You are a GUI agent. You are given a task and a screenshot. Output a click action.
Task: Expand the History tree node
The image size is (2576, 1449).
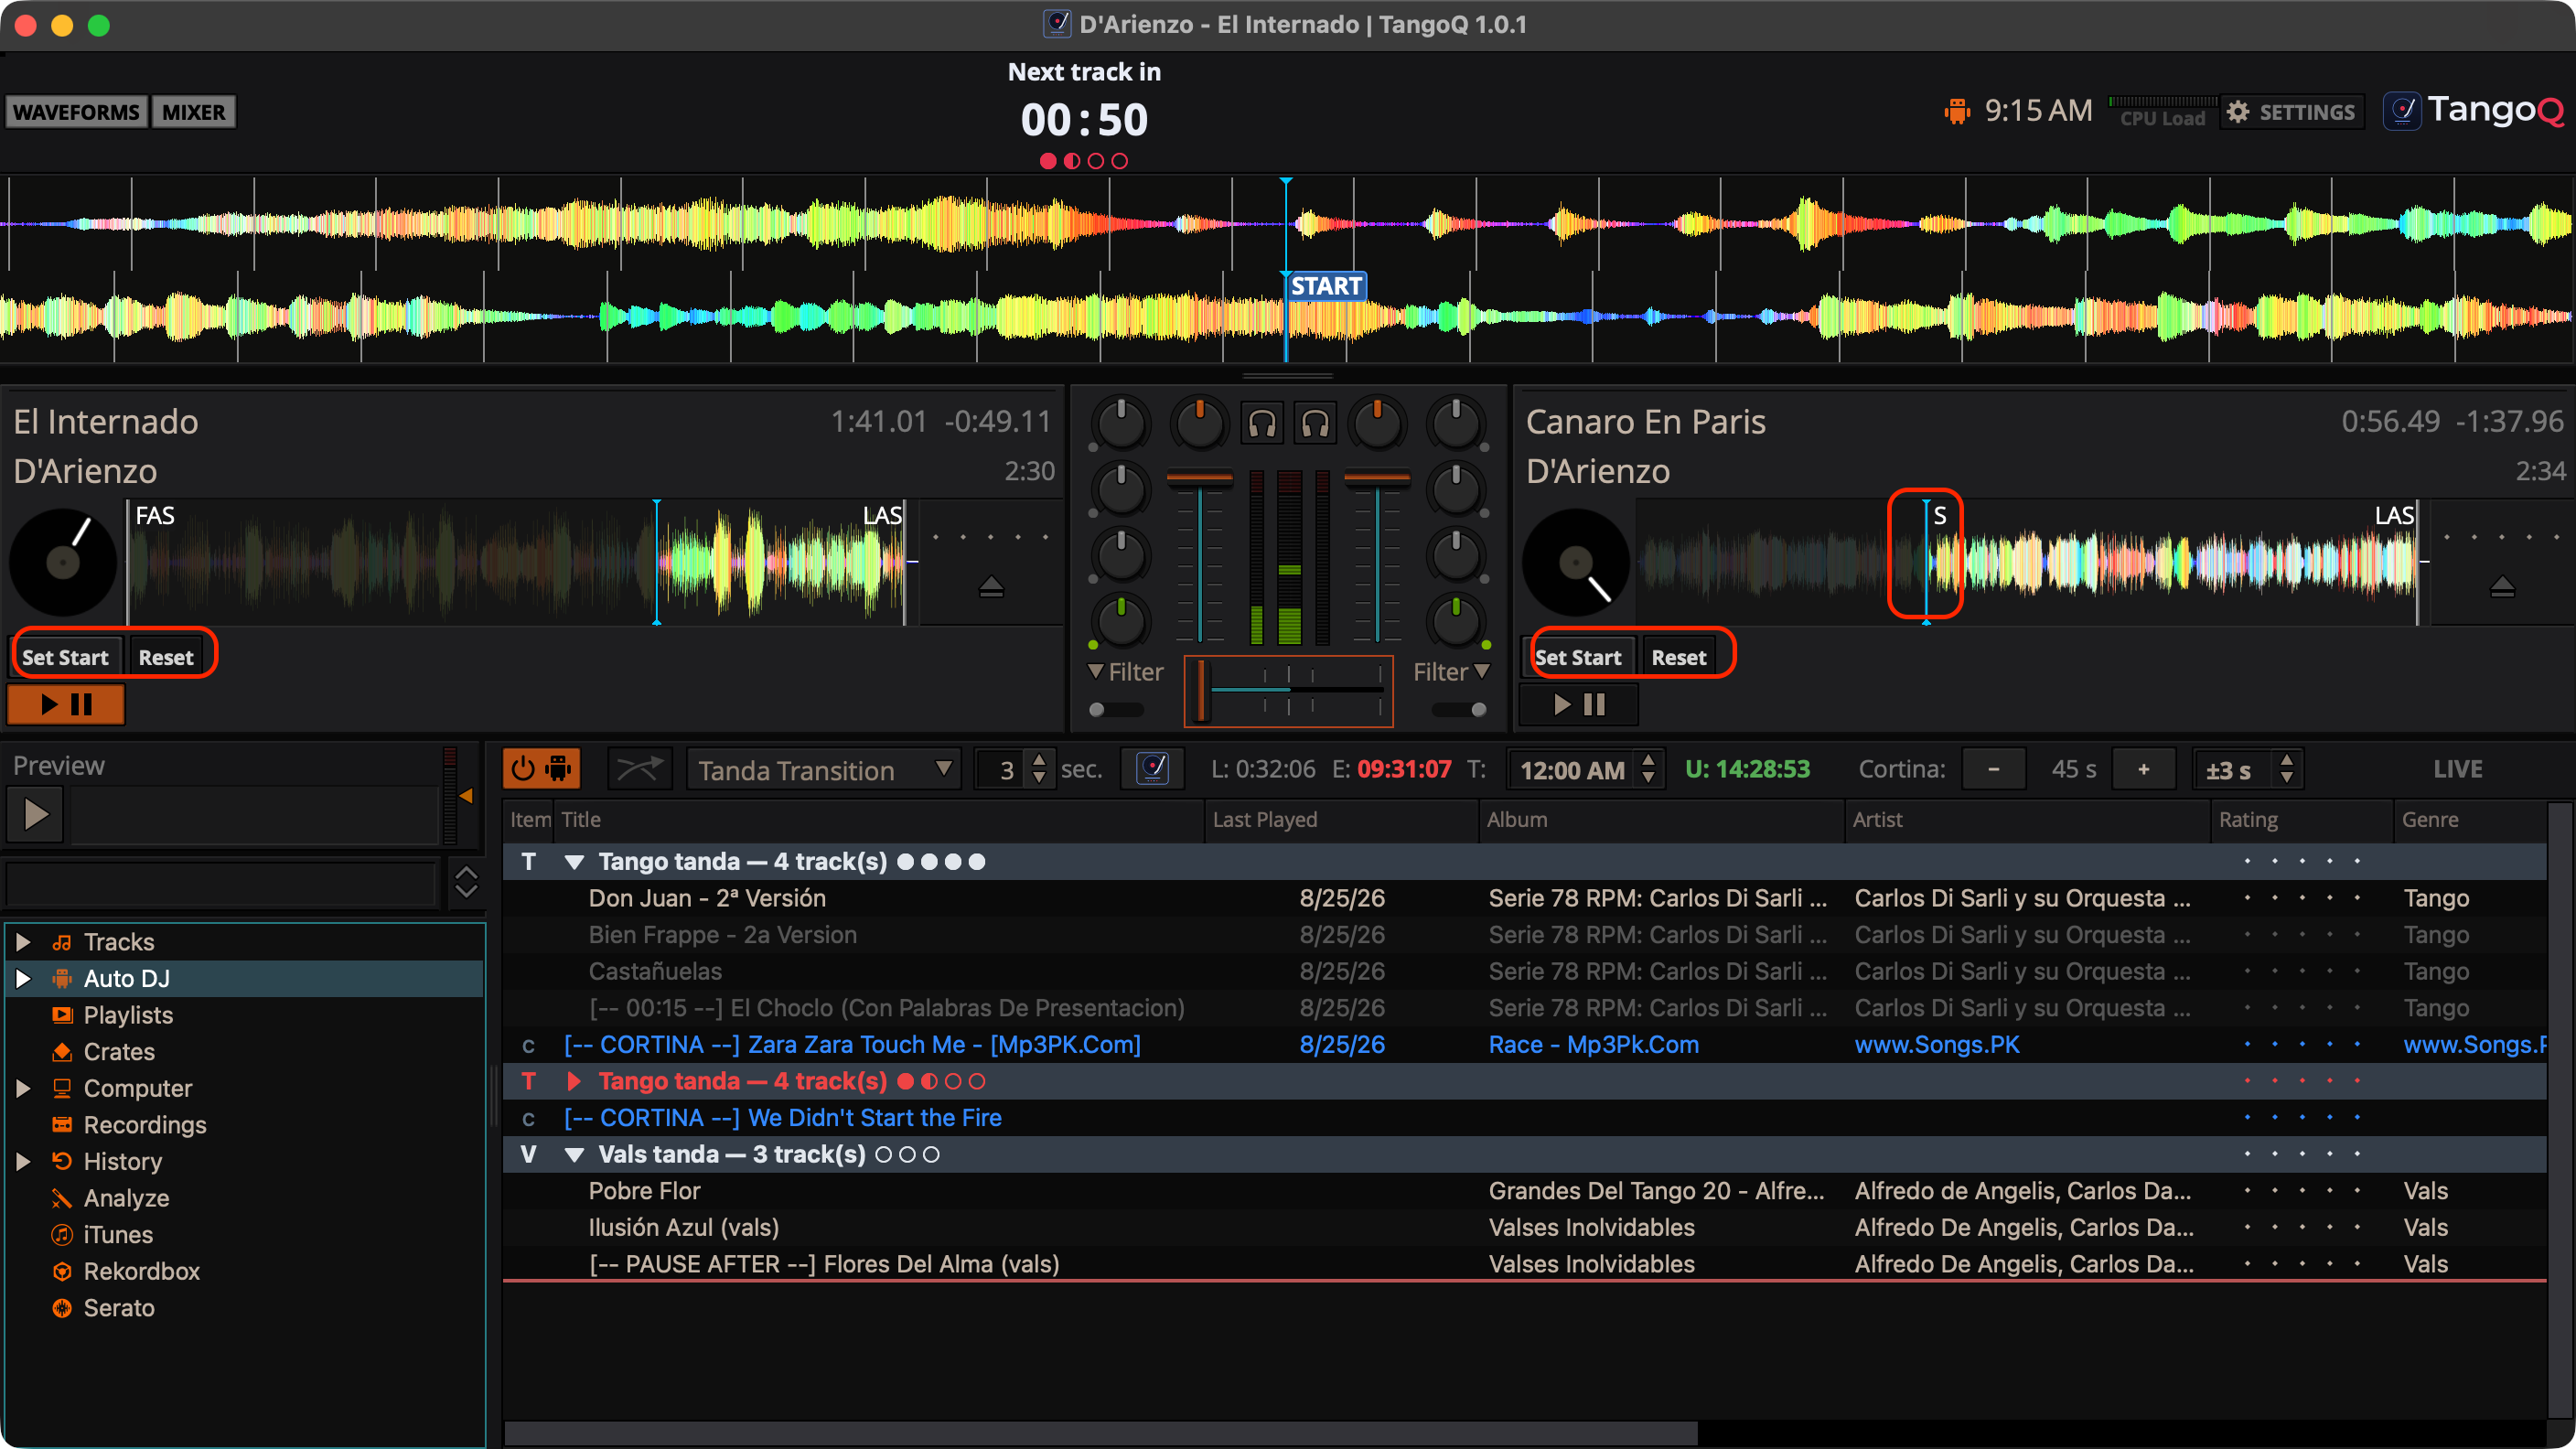[23, 1161]
